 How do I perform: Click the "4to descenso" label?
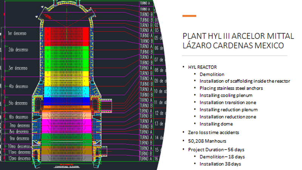[18, 85]
